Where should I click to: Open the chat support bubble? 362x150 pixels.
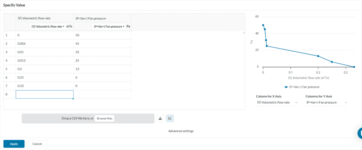[360, 133]
